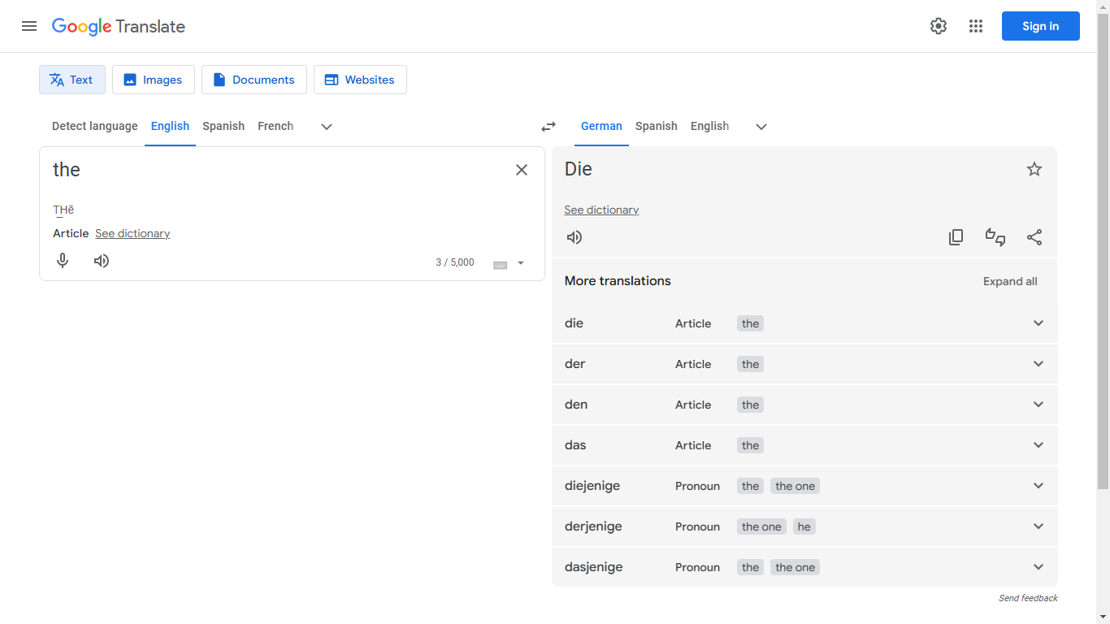Clear the source text

click(522, 170)
